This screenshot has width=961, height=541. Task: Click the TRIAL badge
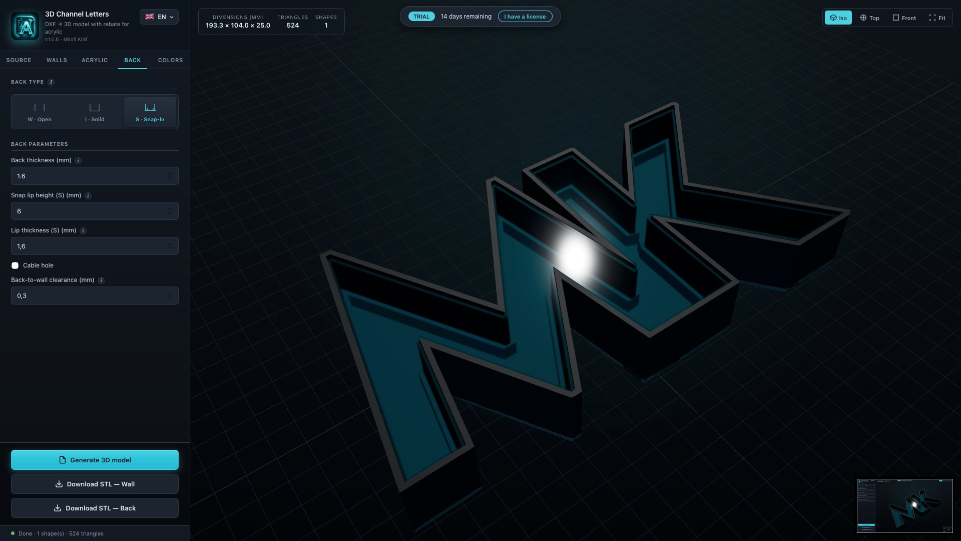[x=421, y=17]
